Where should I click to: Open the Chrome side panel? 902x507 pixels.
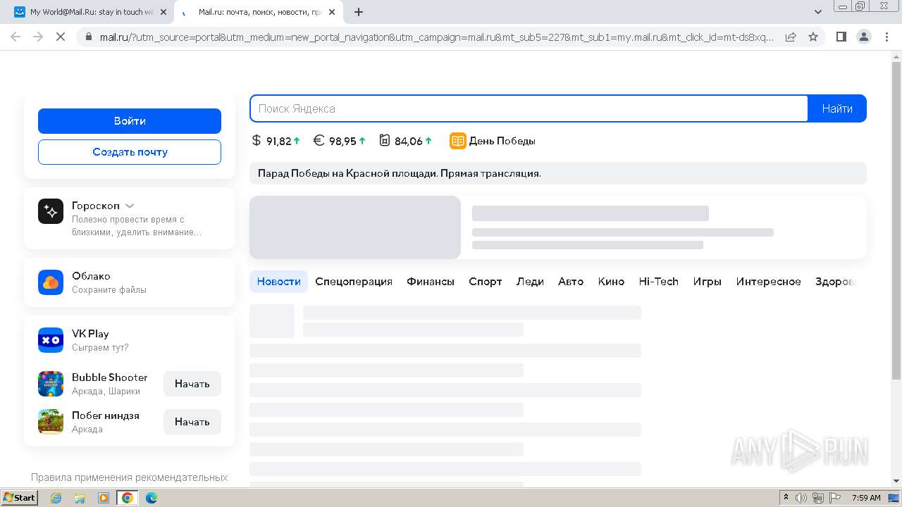pos(841,37)
